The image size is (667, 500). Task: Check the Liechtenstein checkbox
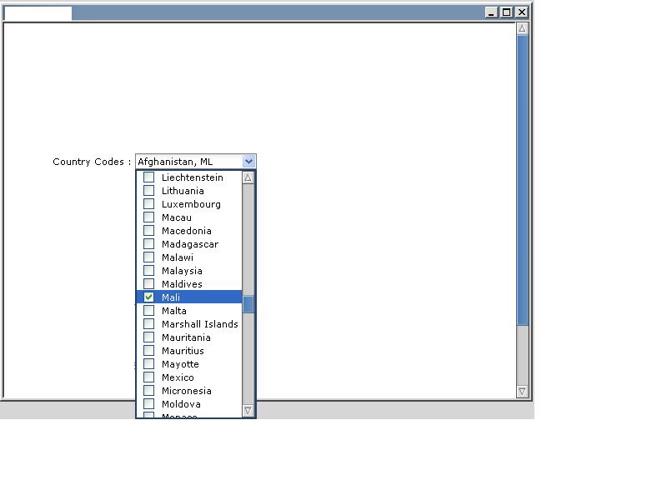pos(149,177)
